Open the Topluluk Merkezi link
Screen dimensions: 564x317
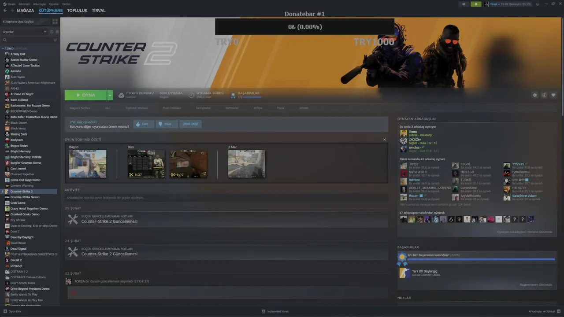tap(137, 108)
